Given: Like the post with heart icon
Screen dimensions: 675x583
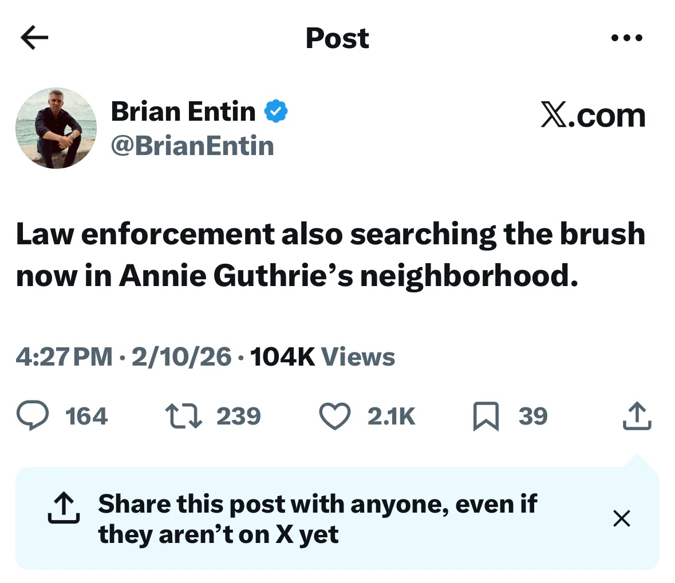Looking at the screenshot, I should click(x=334, y=416).
